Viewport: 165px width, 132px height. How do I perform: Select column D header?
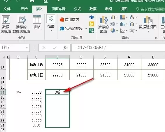pyautogui.click(x=57, y=57)
